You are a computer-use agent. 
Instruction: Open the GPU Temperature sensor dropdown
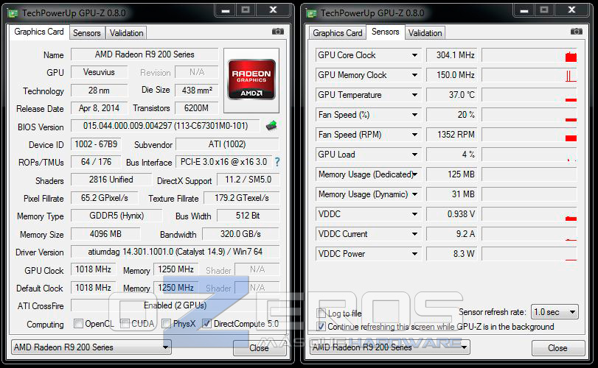click(x=414, y=95)
